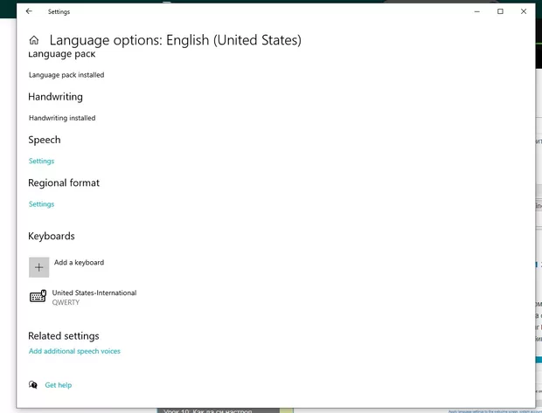Screen dimensions: 542x413
Task: Click the Related settings heading
Action: 64,336
